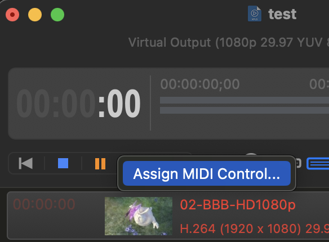329x242 pixels.
Task: Select the 02-BBB-HD1080p clip title
Action: pyautogui.click(x=238, y=205)
